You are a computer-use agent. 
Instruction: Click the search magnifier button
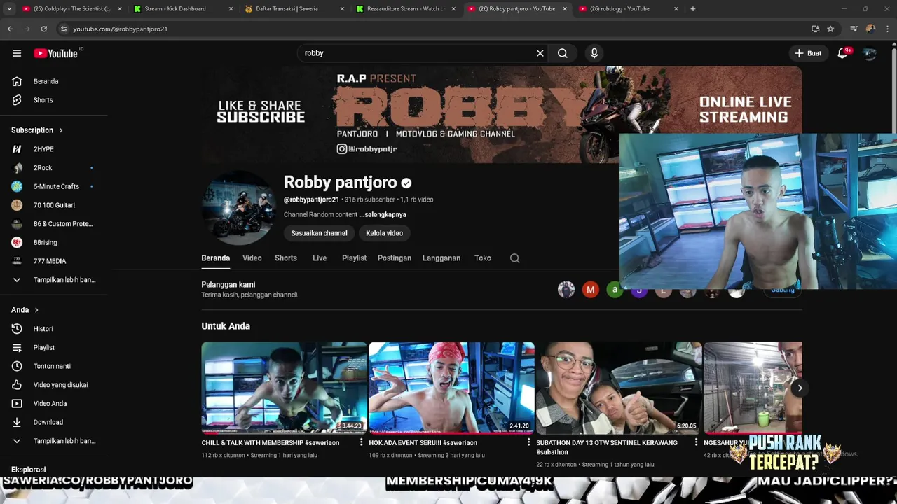point(563,53)
